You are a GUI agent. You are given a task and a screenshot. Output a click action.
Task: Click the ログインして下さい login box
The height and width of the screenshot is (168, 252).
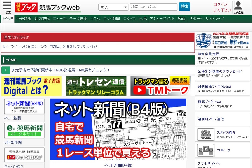tap(222, 7)
